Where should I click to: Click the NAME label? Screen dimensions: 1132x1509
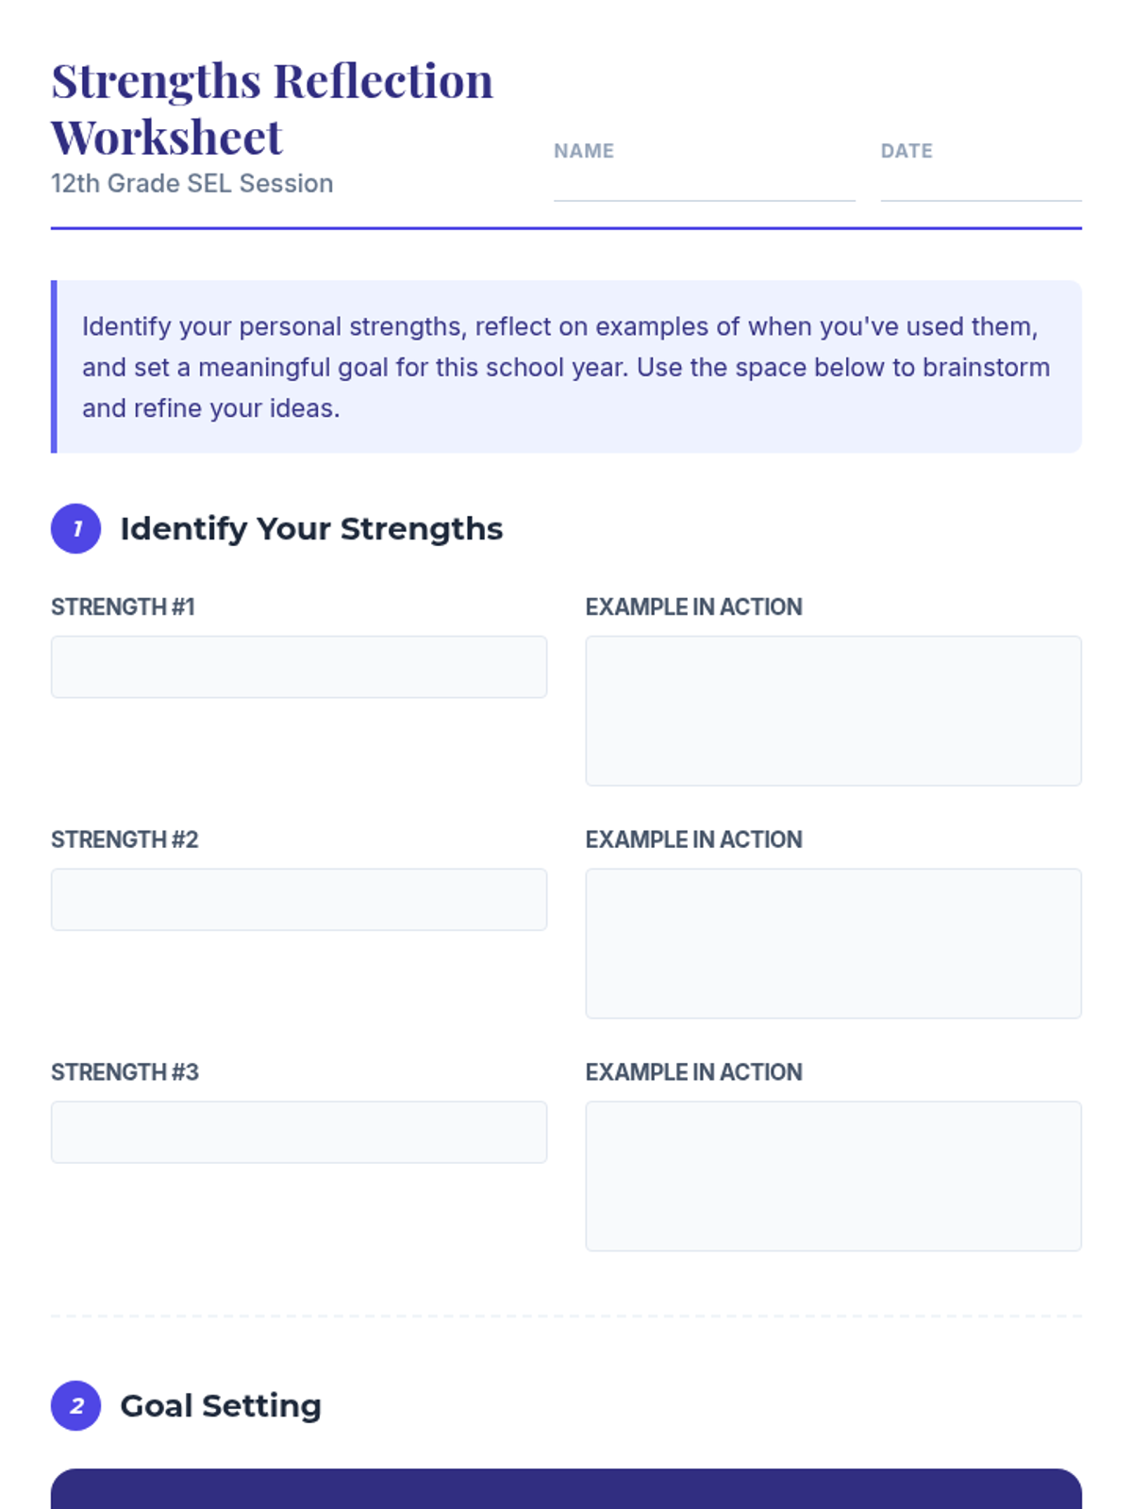pos(583,151)
